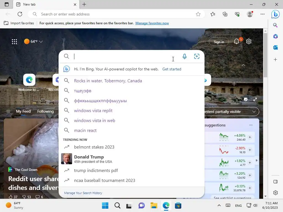Open Settings and more ellipsis menu
Viewport: 283px width, 212px height.
pyautogui.click(x=263, y=14)
